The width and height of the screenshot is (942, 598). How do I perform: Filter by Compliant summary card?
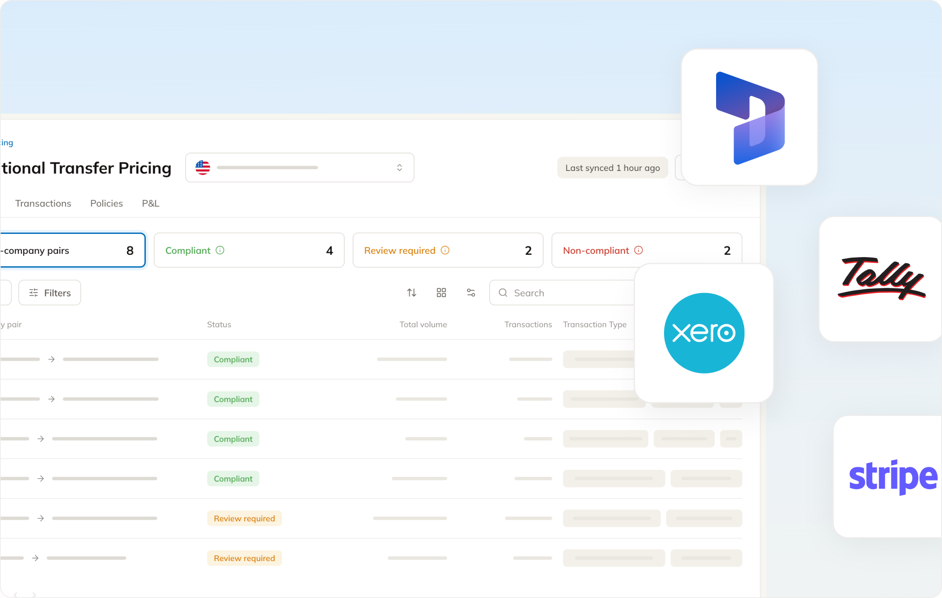tap(249, 250)
